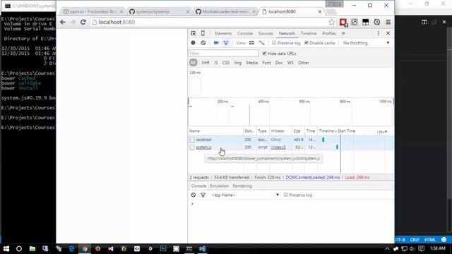
Task: Open the (index):5 initiator link
Action: tap(278, 147)
